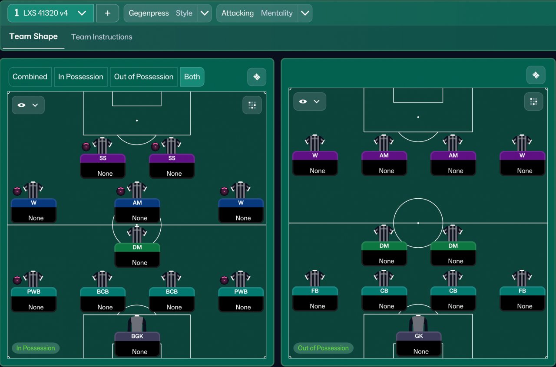Select the right FB position card
This screenshot has width=556, height=367.
click(x=523, y=299)
